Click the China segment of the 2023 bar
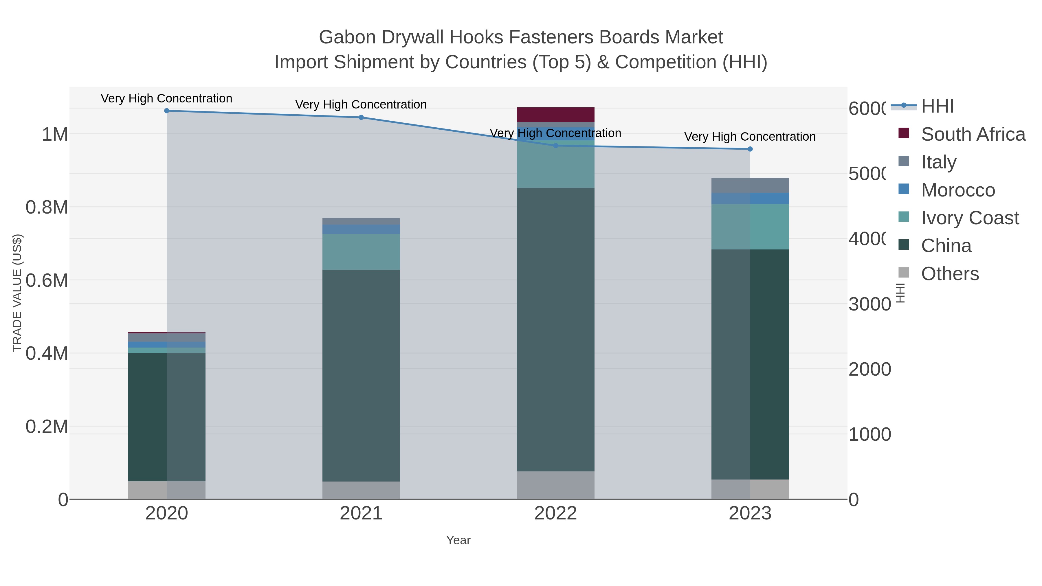This screenshot has height=586, width=1042. click(750, 364)
